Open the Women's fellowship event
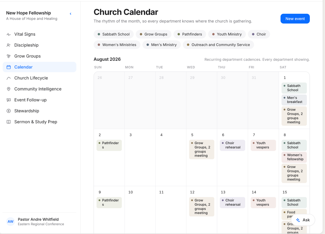 pyautogui.click(x=294, y=157)
